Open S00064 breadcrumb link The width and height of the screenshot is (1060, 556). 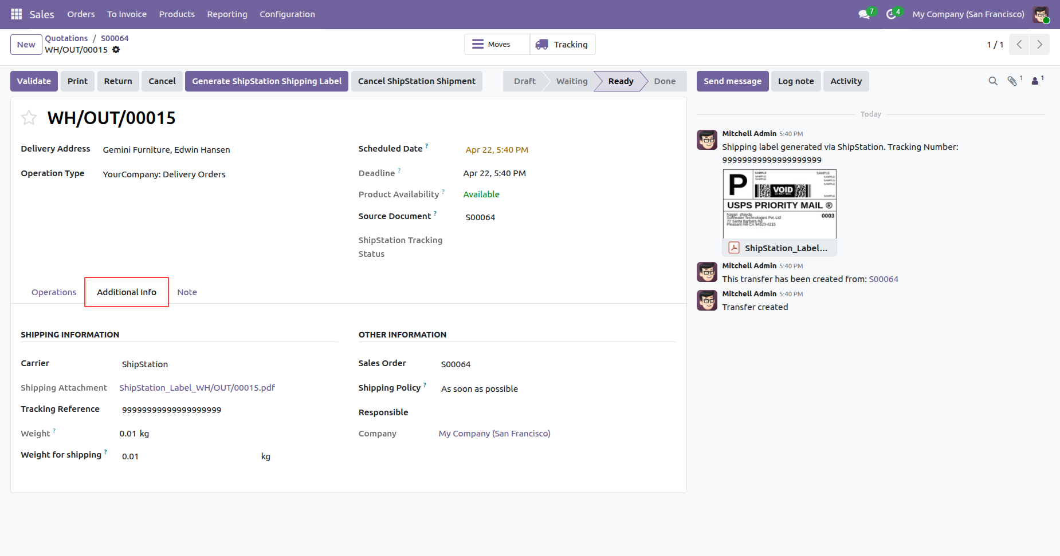tap(115, 38)
